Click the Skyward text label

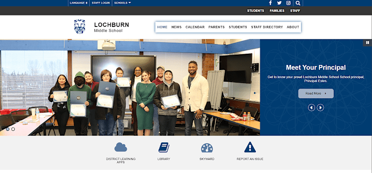click(207, 159)
